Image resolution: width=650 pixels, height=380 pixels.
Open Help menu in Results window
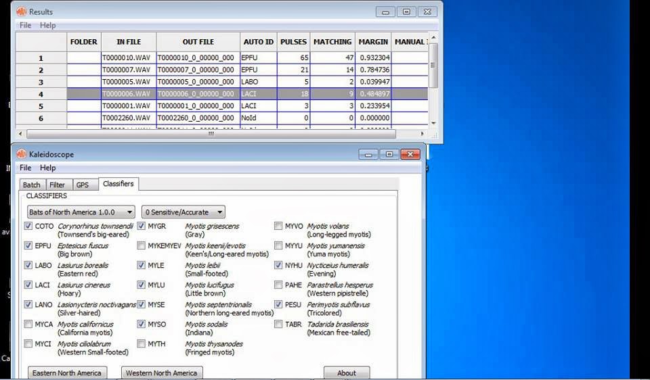point(47,25)
